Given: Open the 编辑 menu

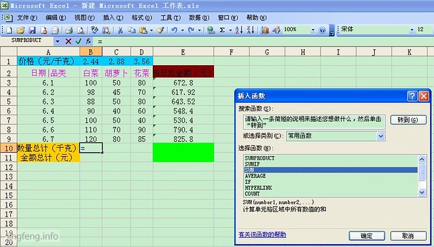Looking at the screenshot, I should 56,18.
